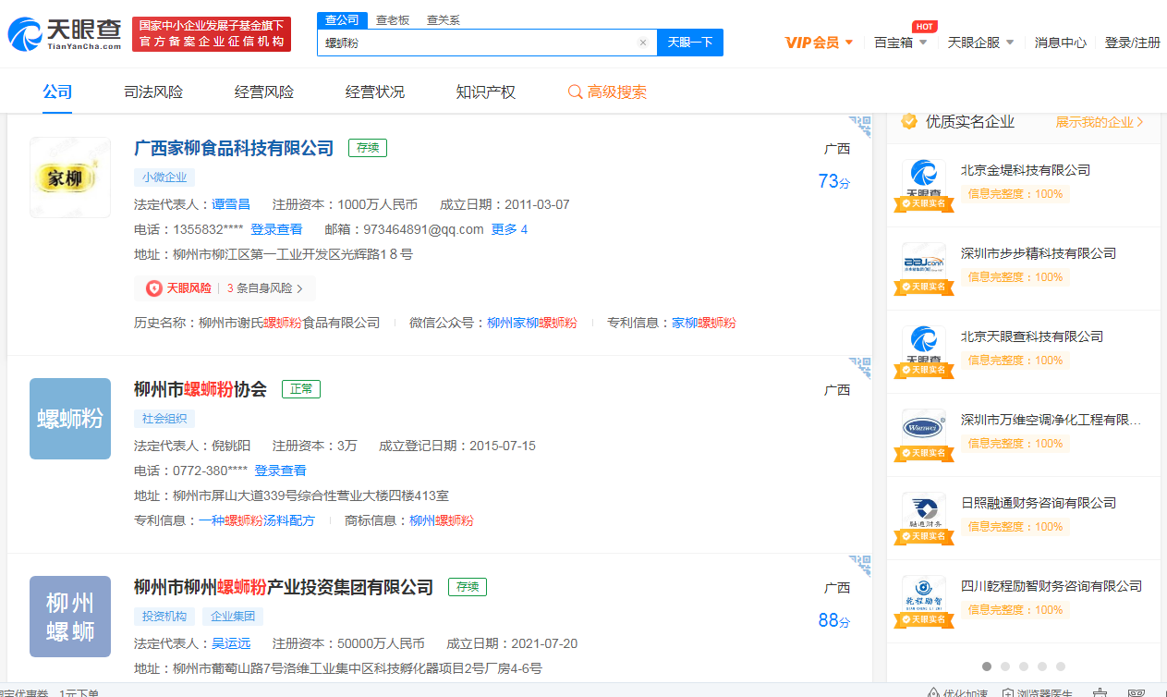The image size is (1167, 697).
Task: Click 展示我的企业 link
Action: 1099,122
